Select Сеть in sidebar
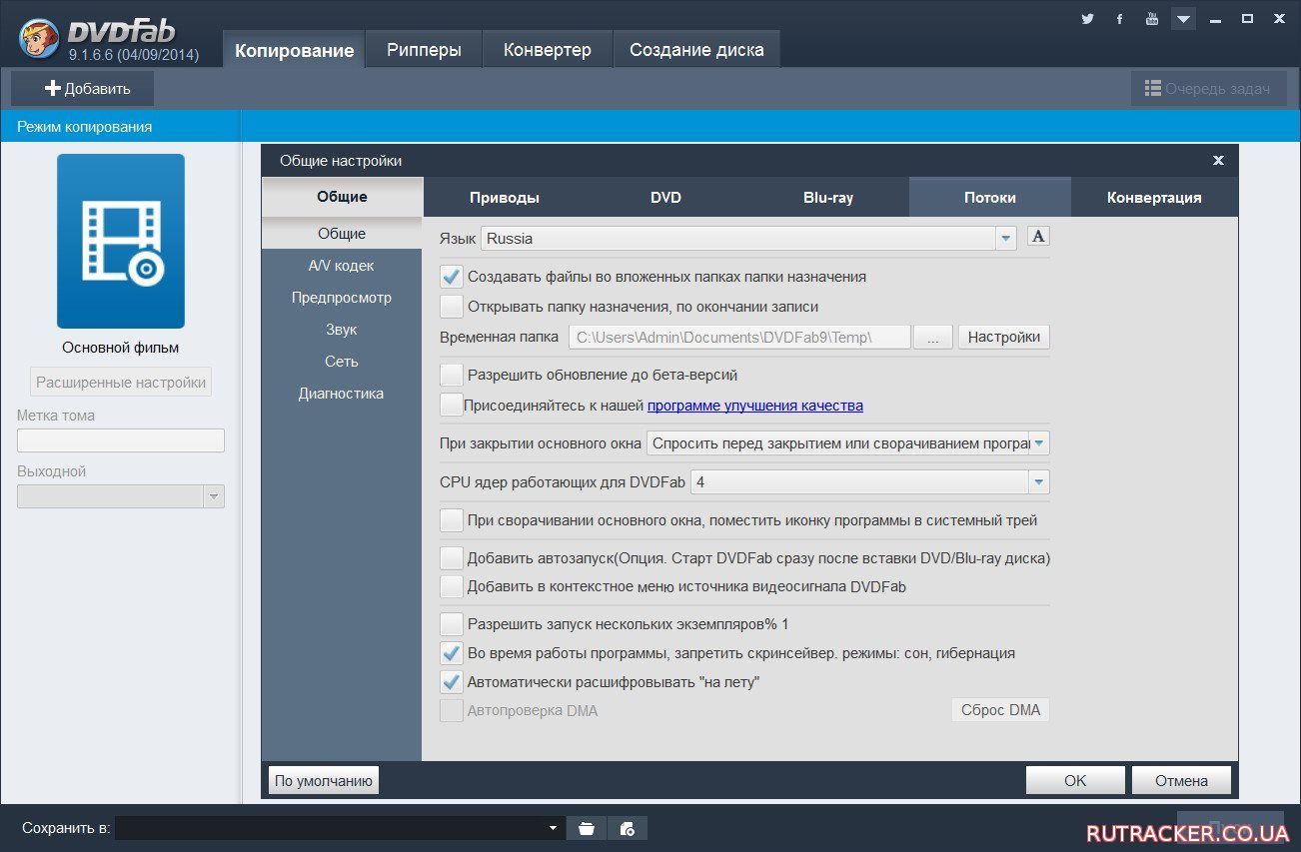This screenshot has height=852, width=1301. [342, 362]
